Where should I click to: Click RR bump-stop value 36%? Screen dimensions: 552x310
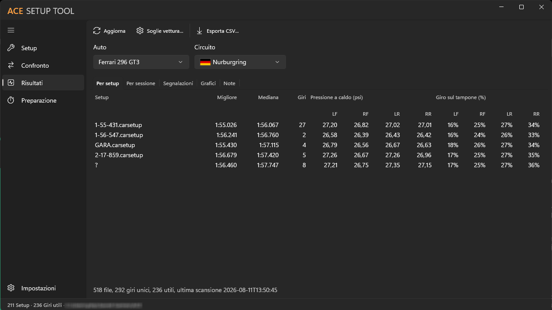[x=534, y=165]
